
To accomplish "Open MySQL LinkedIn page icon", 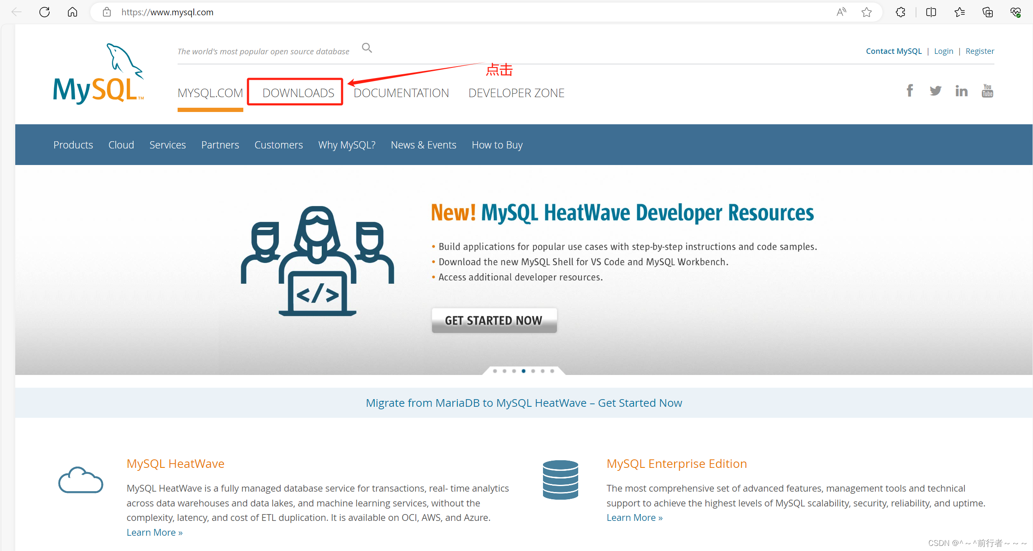I will [x=961, y=91].
